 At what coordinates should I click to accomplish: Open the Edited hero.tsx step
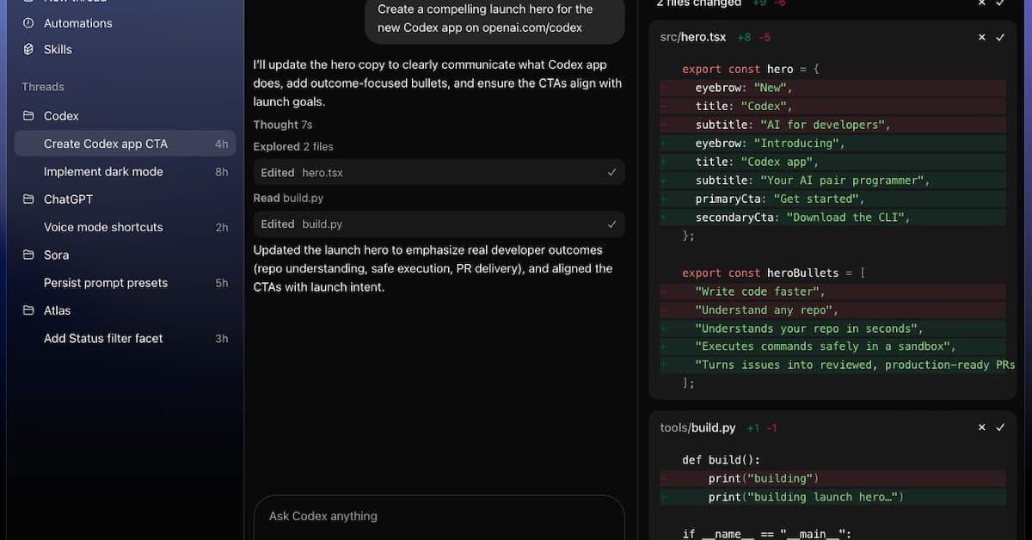point(439,172)
